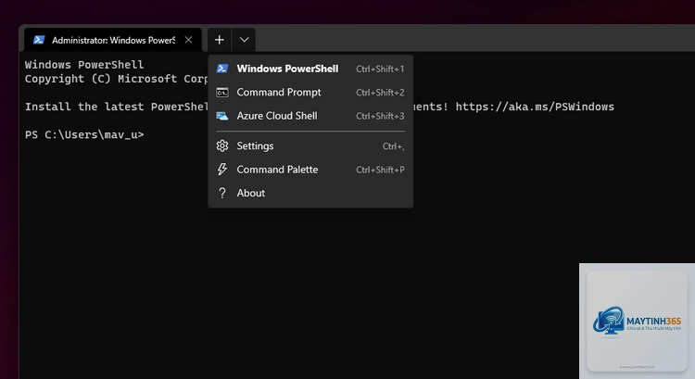This screenshot has width=695, height=379.
Task: Click the Ctrl+Shift+P shortcut label
Action: (x=380, y=170)
